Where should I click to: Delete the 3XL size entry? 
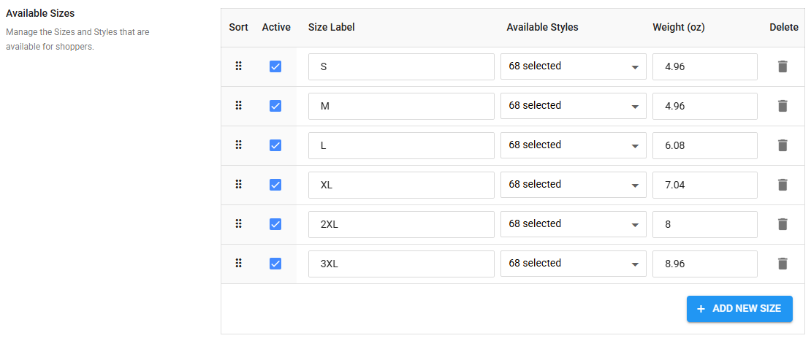[783, 264]
